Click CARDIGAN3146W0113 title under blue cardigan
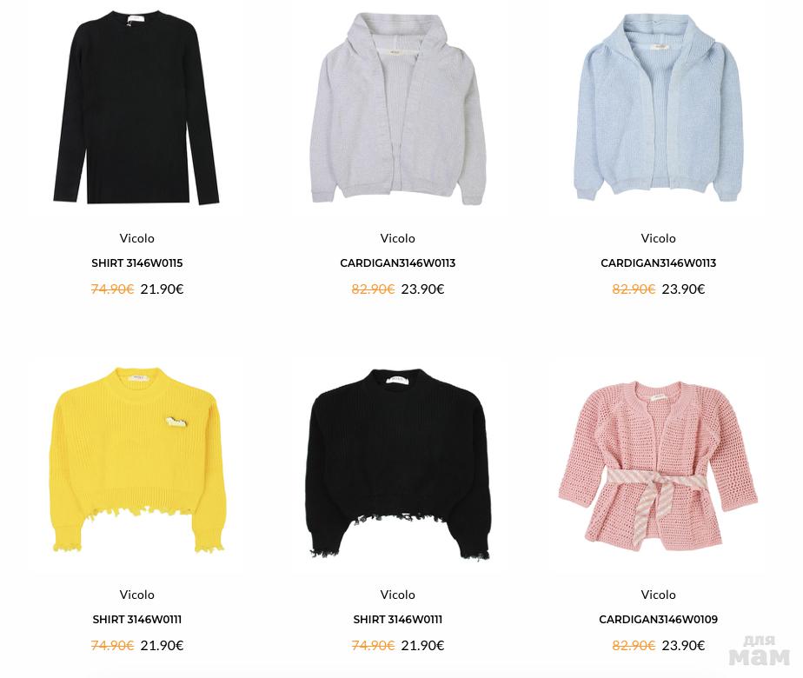 pos(658,263)
